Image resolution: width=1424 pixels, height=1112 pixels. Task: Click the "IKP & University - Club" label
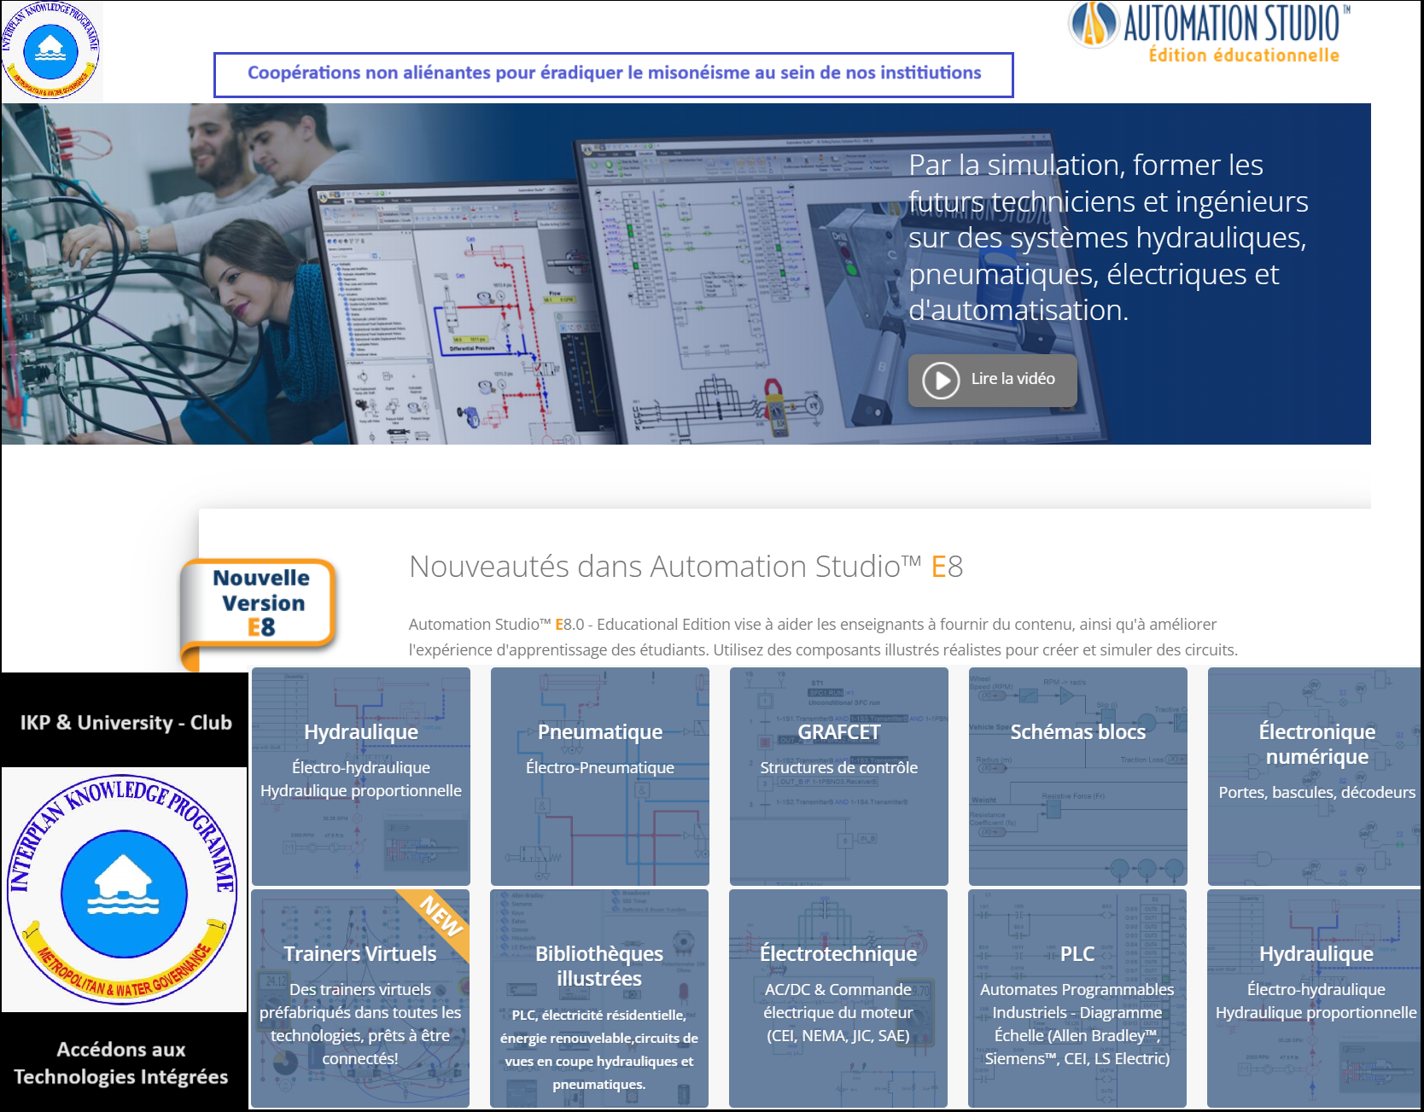(125, 722)
